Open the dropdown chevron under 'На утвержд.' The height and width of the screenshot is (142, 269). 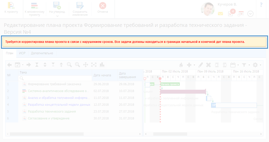57,16
